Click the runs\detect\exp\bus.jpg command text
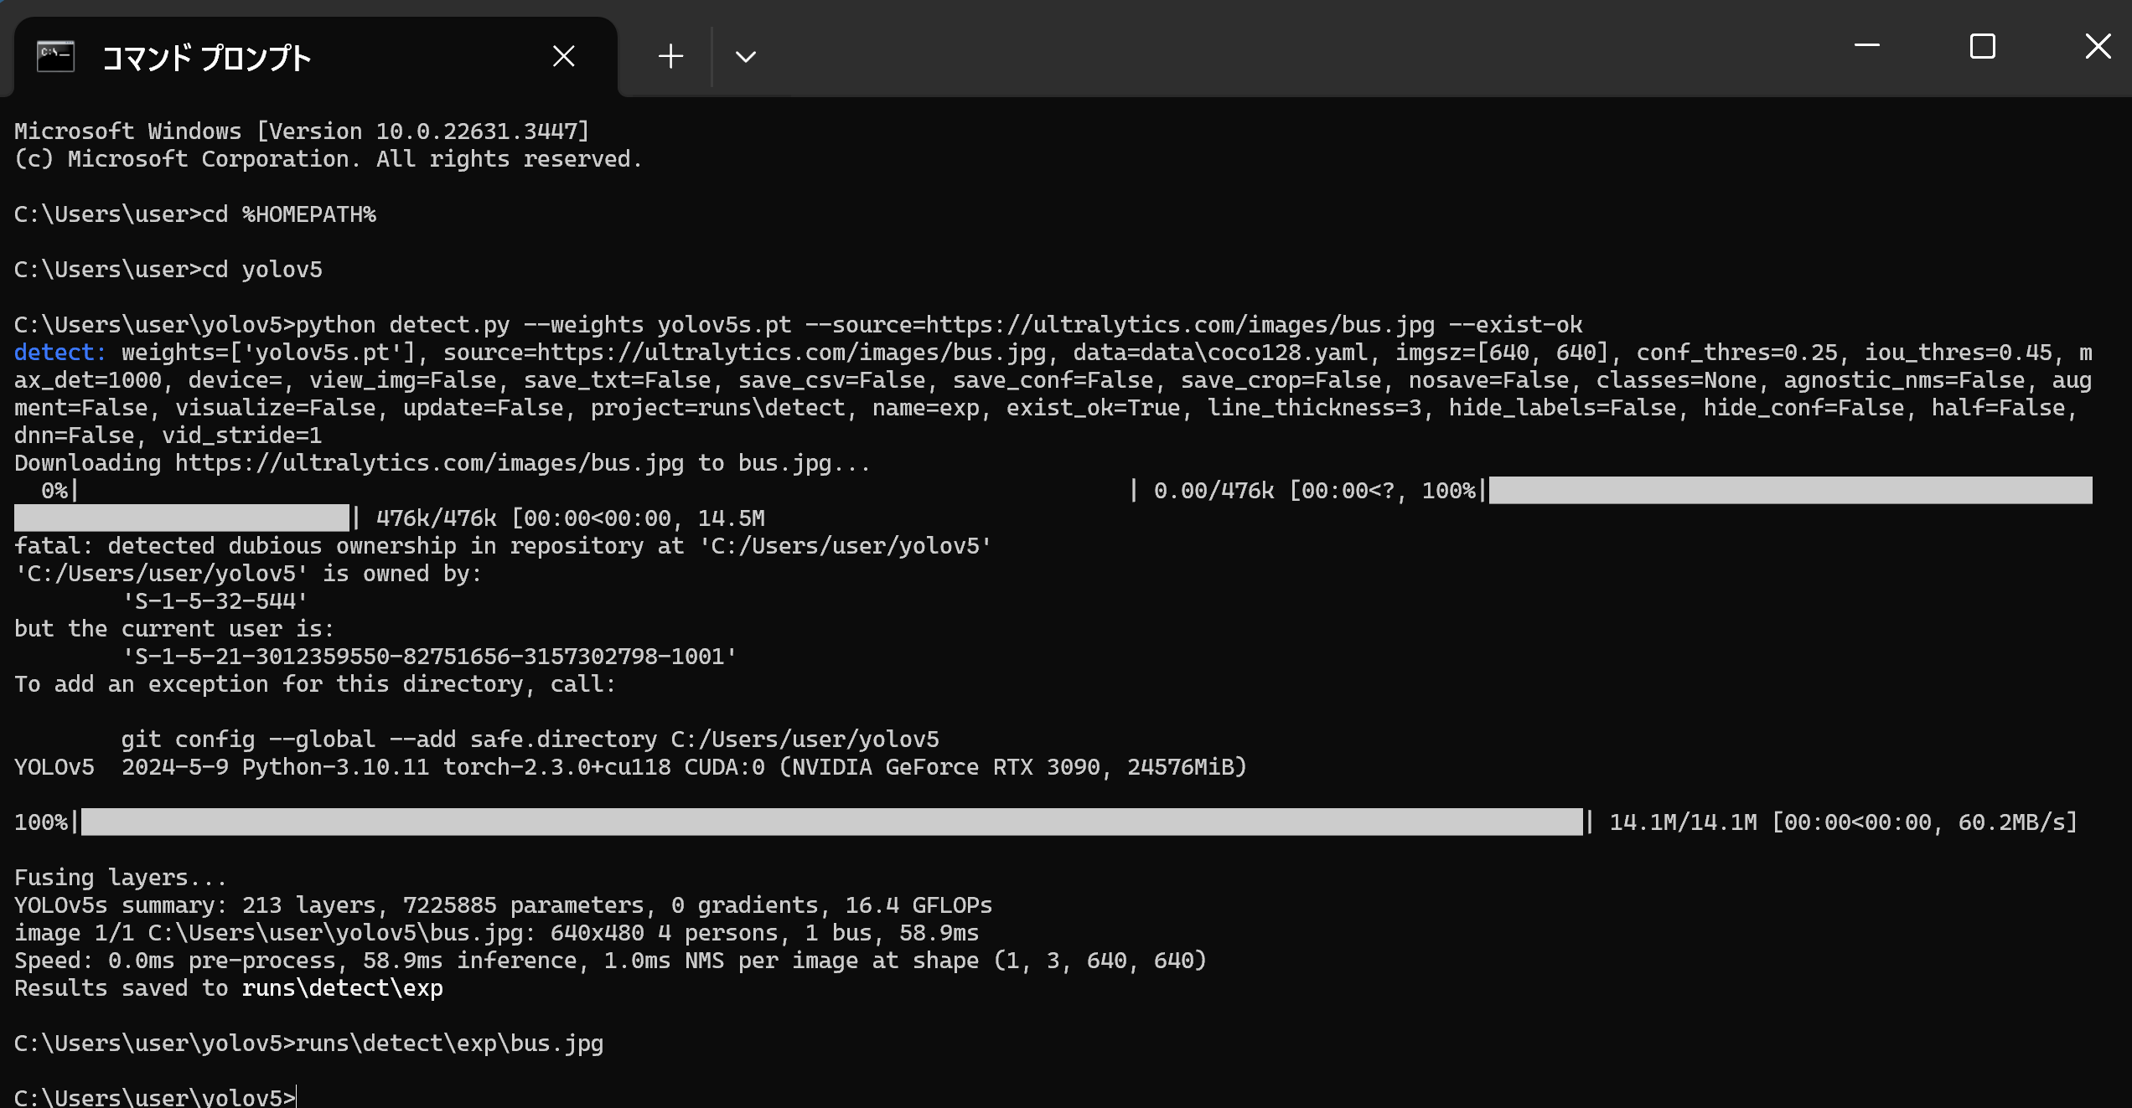2132x1108 pixels. pos(449,1044)
